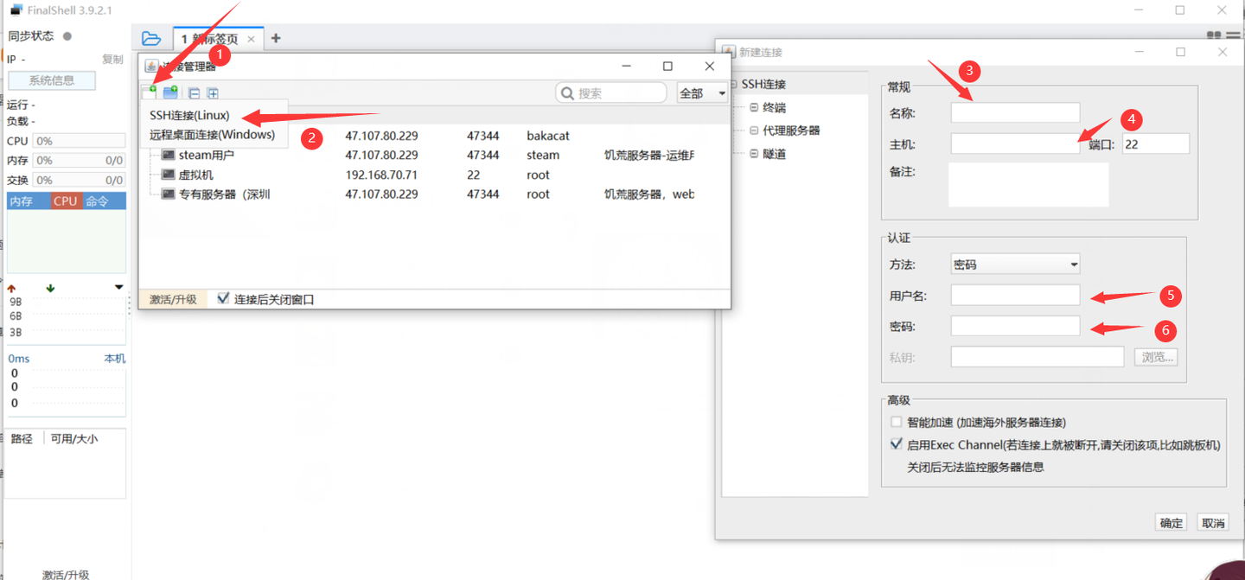1245x580 pixels.
Task: Expand all tree nodes icon in connection manager
Action: [x=213, y=93]
